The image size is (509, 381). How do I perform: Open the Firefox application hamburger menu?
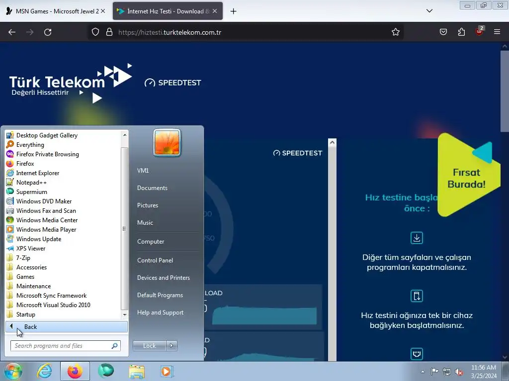497,32
